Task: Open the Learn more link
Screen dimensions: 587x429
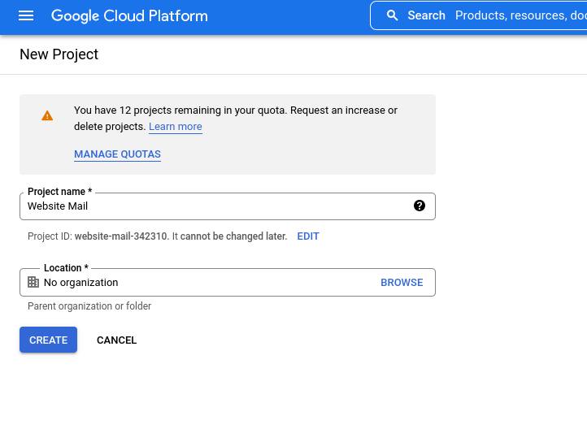Action: [175, 127]
